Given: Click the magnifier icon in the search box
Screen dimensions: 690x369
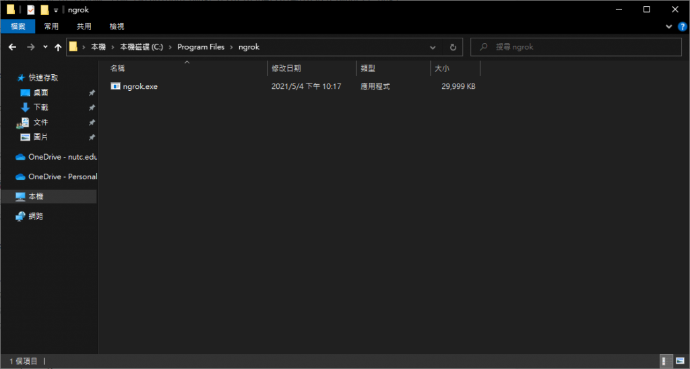Looking at the screenshot, I should pos(484,47).
